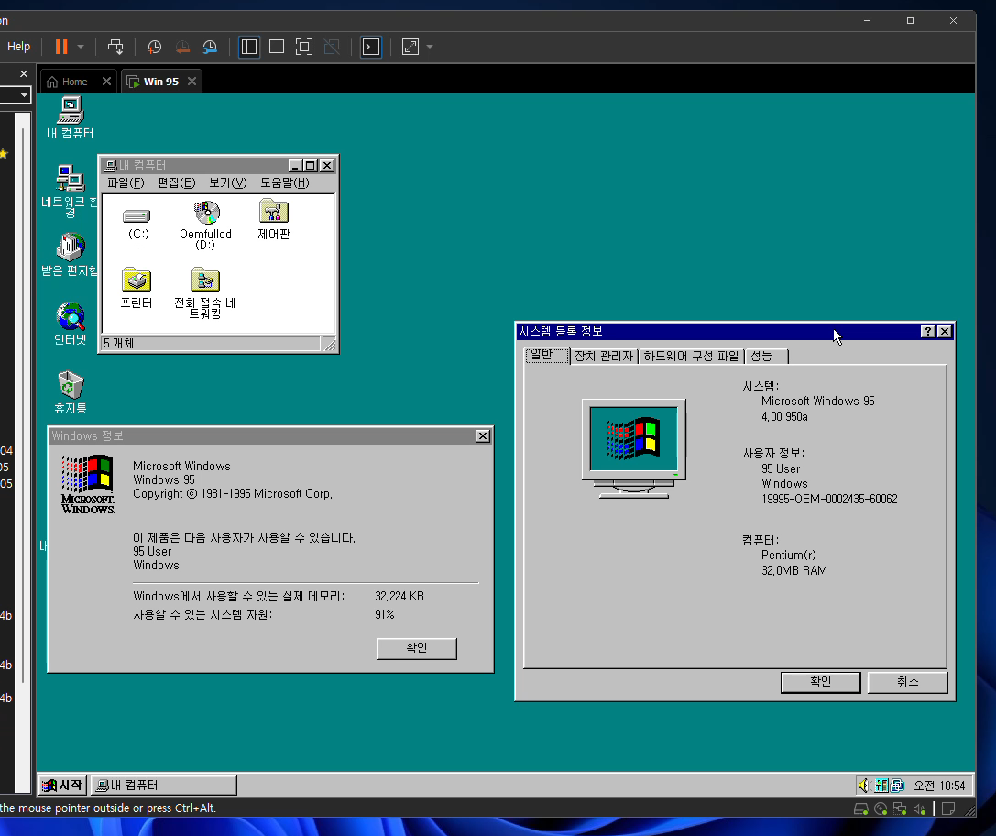Select the (C:) drive icon

[137, 223]
